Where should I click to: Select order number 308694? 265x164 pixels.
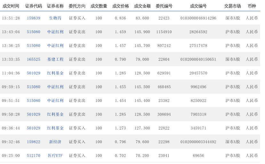[164, 114]
